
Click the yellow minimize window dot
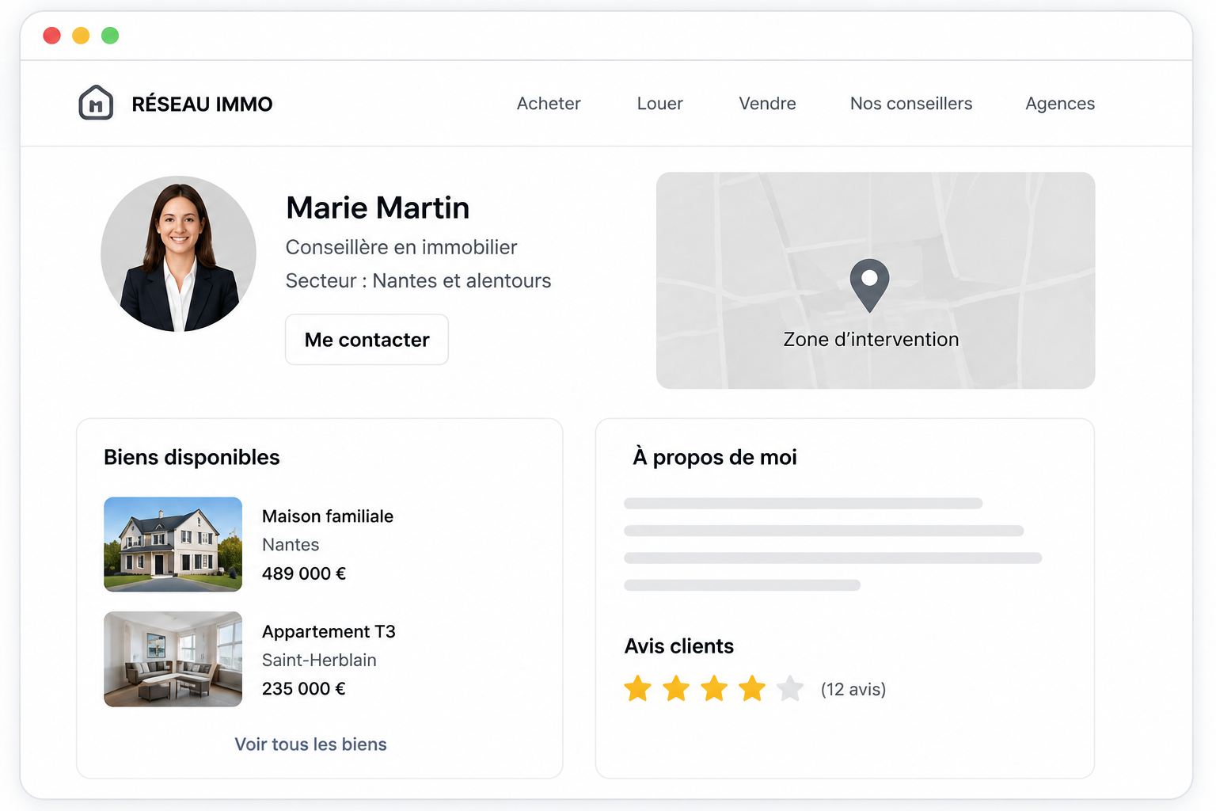coord(81,36)
